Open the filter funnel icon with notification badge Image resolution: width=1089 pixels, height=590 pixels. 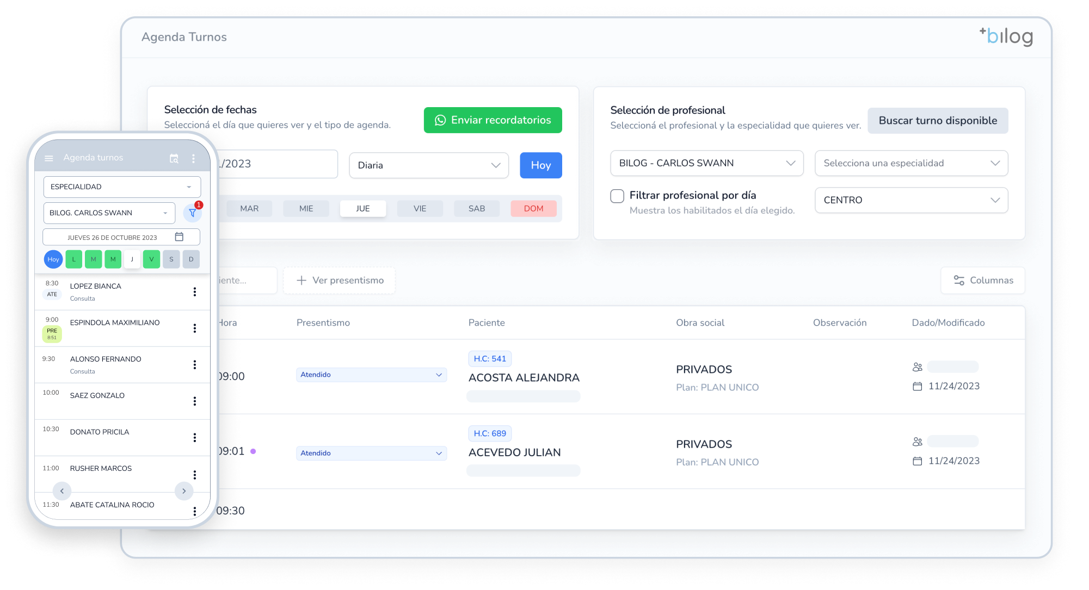193,213
